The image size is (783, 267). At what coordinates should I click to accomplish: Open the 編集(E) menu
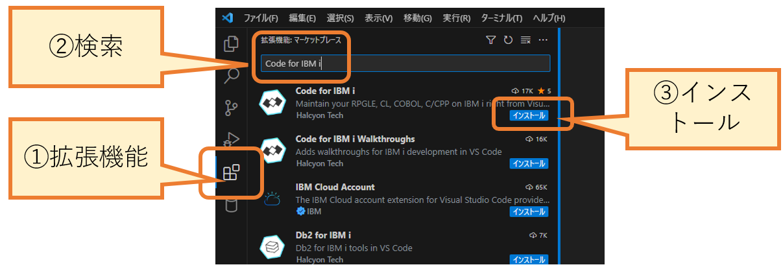[x=302, y=18]
